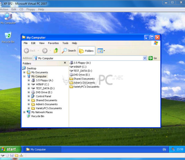The image size is (185, 160).
Task: Select DVD Drive (E:) icon in tree
Action: [x=33, y=92]
